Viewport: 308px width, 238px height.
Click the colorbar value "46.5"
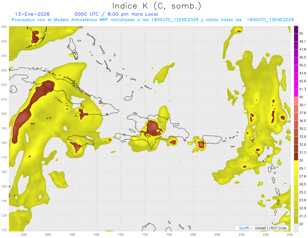click(x=303, y=57)
